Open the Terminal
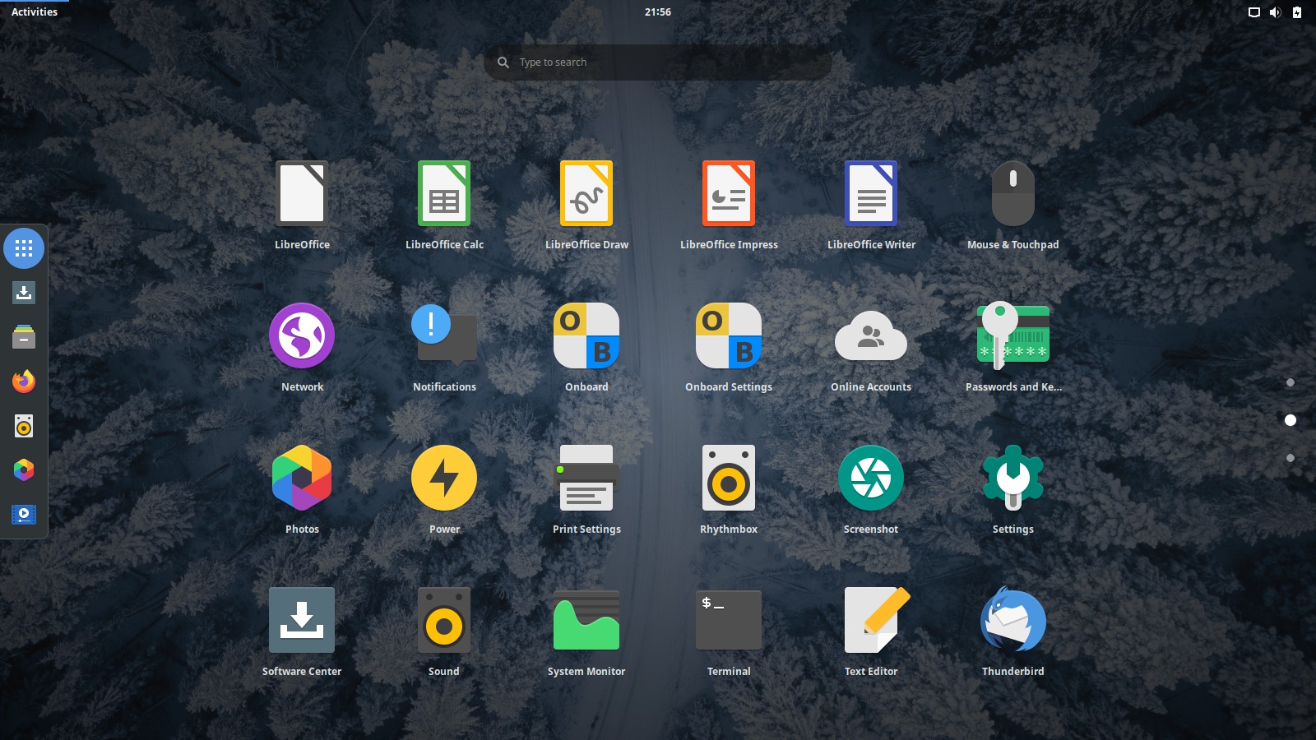Screen dimensions: 1316x740 pyautogui.click(x=729, y=620)
